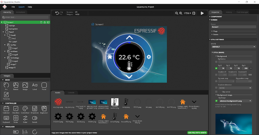Switch to the Console tab
The height and width of the screenshot is (135, 259).
(71, 93)
